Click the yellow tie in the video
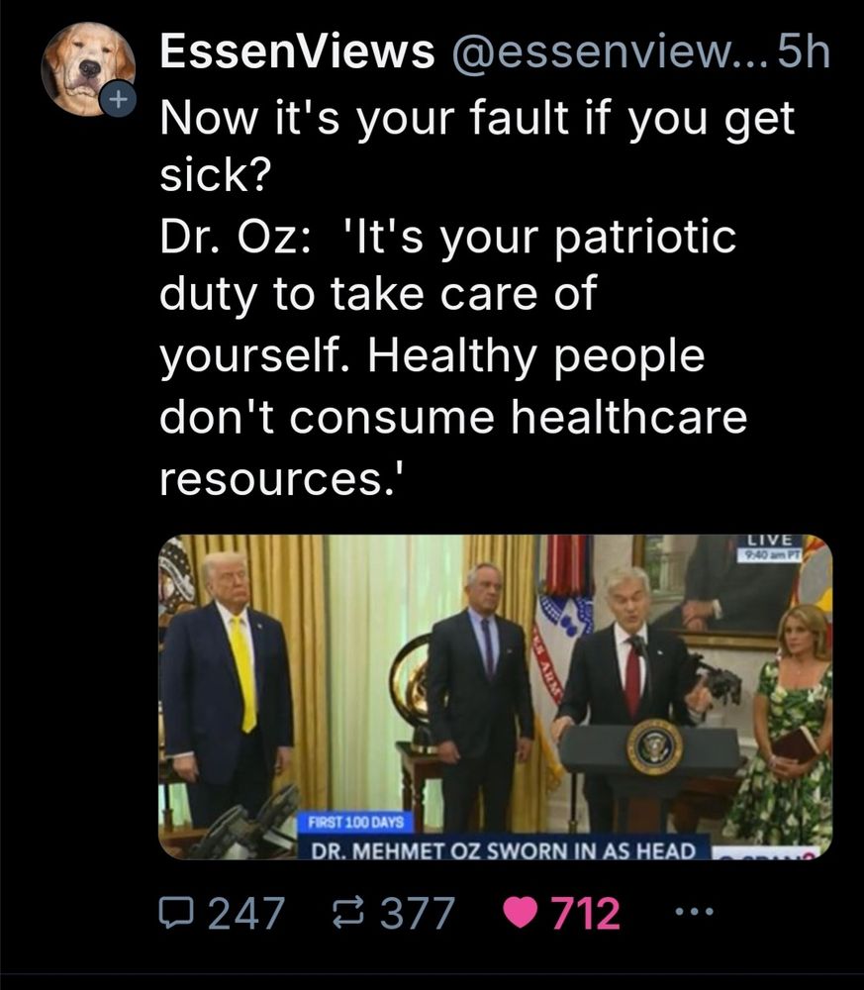The width and height of the screenshot is (864, 990). (242, 672)
